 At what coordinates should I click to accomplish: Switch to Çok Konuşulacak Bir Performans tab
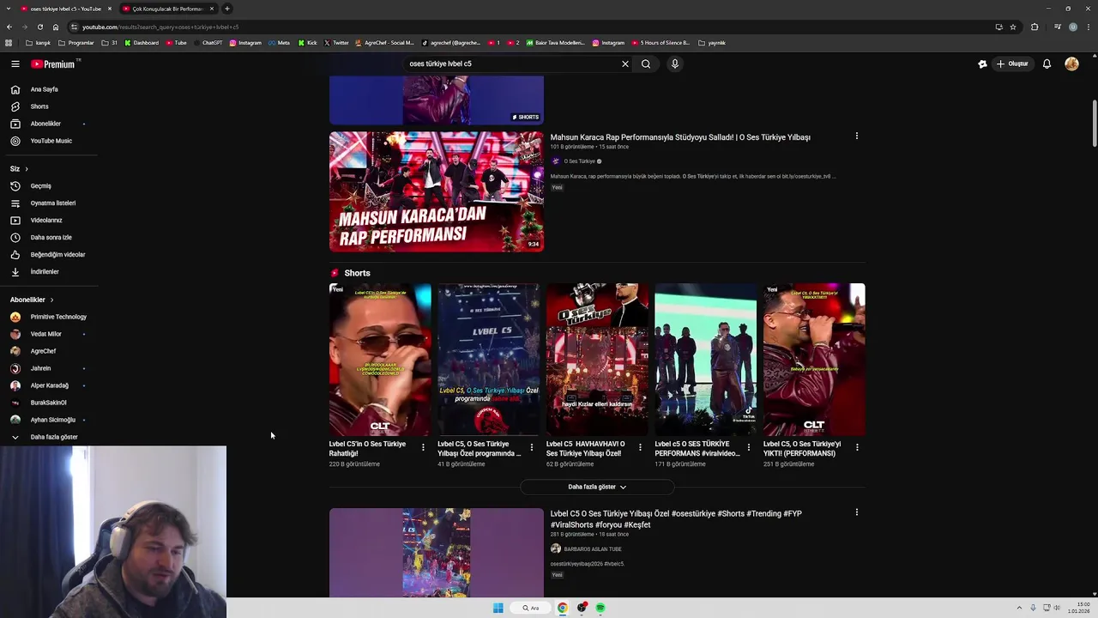click(x=168, y=9)
